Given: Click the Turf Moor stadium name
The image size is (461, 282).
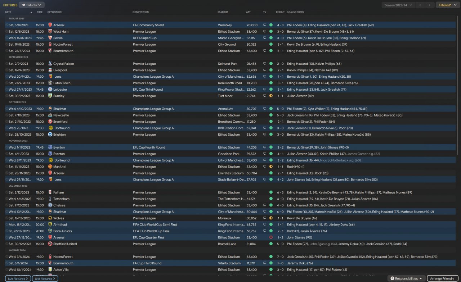Looking at the screenshot, I should tap(225, 96).
